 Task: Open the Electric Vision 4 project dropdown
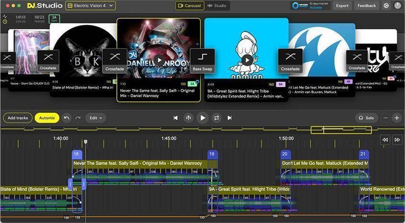coord(90,6)
